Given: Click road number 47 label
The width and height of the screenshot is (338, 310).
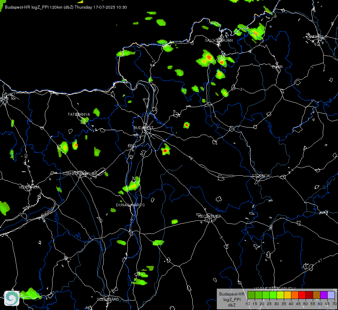Looking at the screenshot, I should (320, 261).
